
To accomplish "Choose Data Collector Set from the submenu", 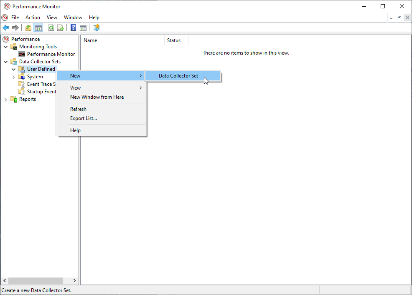I will coord(178,76).
